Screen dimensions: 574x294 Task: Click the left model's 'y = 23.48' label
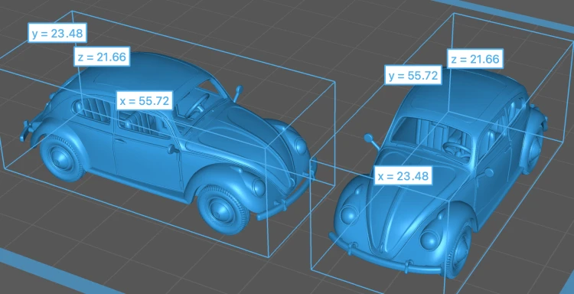(58, 34)
